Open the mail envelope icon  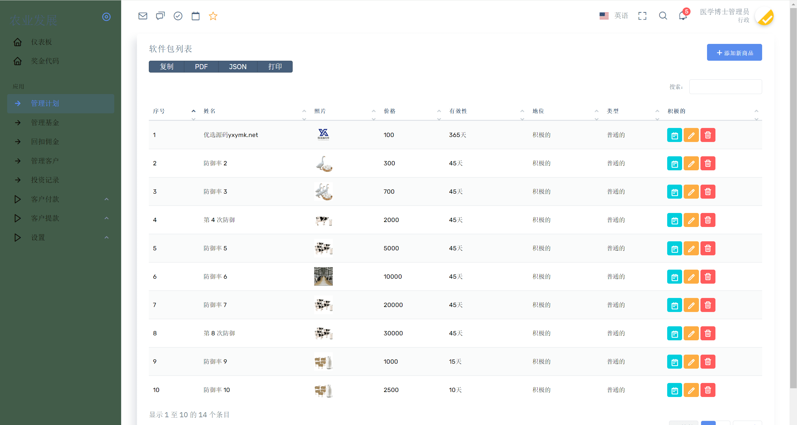[x=143, y=16]
